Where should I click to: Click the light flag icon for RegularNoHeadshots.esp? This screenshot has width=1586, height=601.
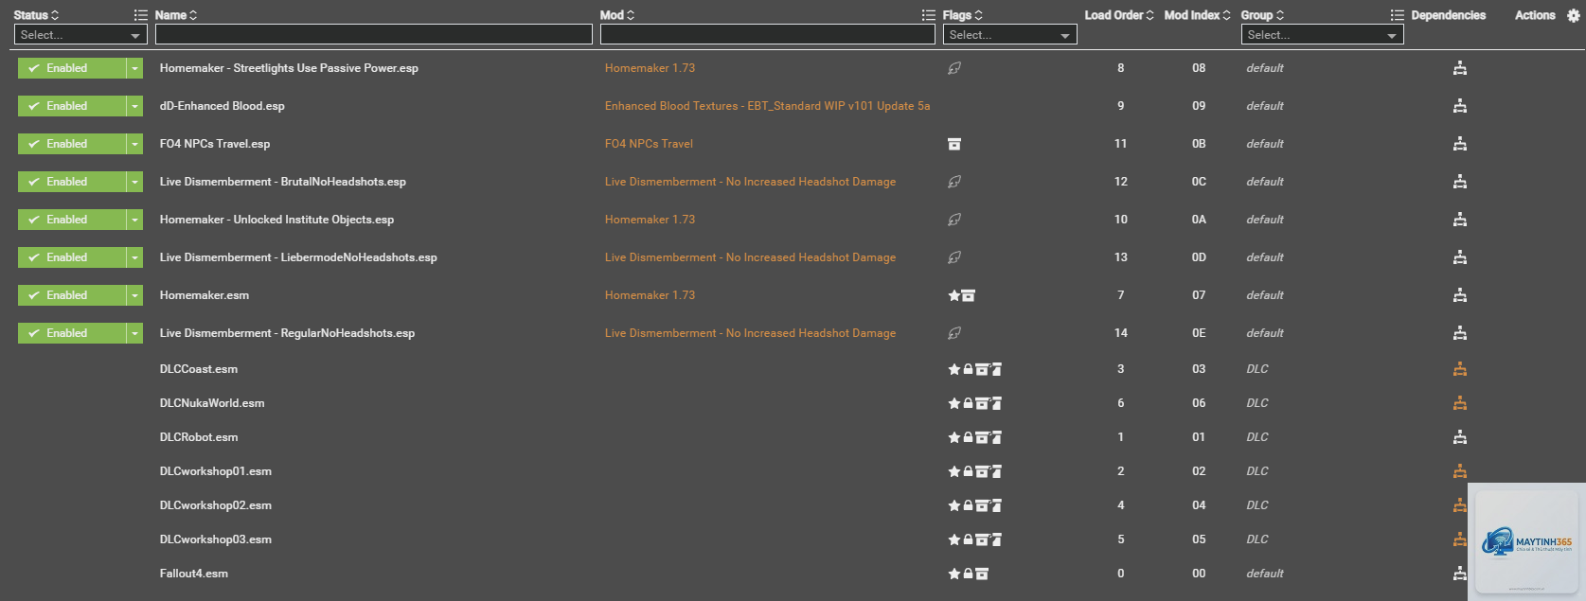(954, 333)
